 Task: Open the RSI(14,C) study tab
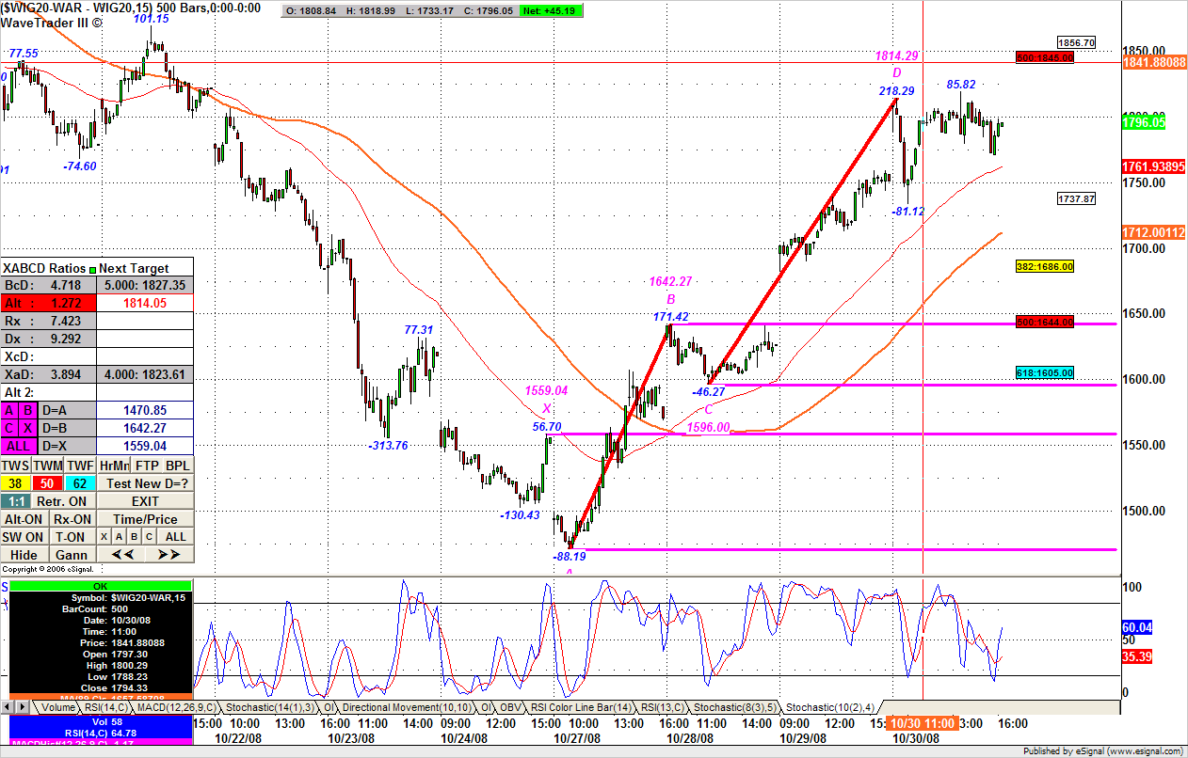tap(106, 707)
